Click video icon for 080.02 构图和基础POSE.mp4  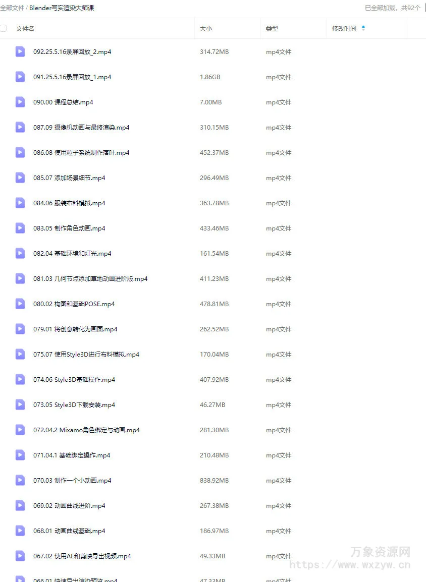(20, 304)
